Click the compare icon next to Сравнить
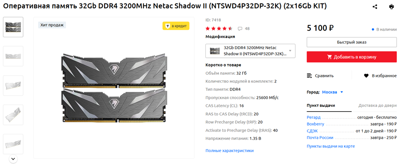402x167 pixels. click(310, 76)
